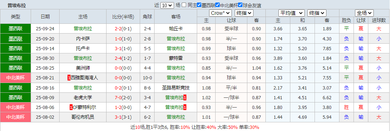This screenshot has height=131, width=390.
Task: Click the 1-2(0-0) score against CF蒙特利尔
Action: click(x=123, y=108)
